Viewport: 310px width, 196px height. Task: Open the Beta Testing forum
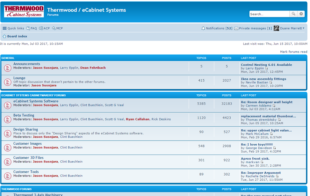tap(24, 115)
